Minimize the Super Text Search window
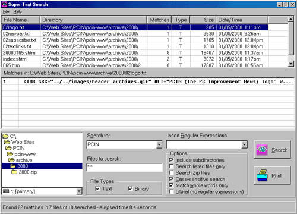Viewport: 297px width, 214px height. coord(280,4)
